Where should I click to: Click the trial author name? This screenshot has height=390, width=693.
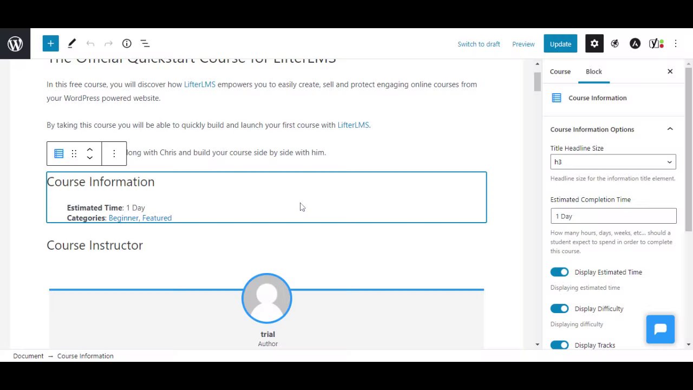coord(267,334)
